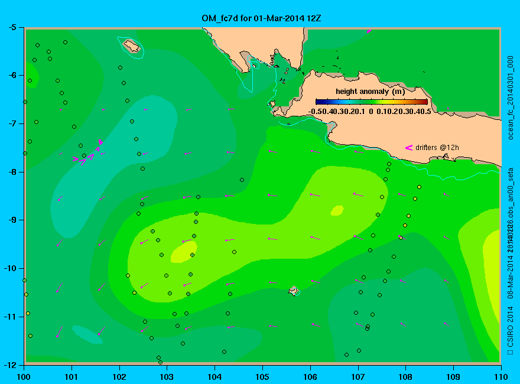Viewport: 520px width, 384px height.
Task: Click the y-axis tick label -9
Action: pos(12,220)
